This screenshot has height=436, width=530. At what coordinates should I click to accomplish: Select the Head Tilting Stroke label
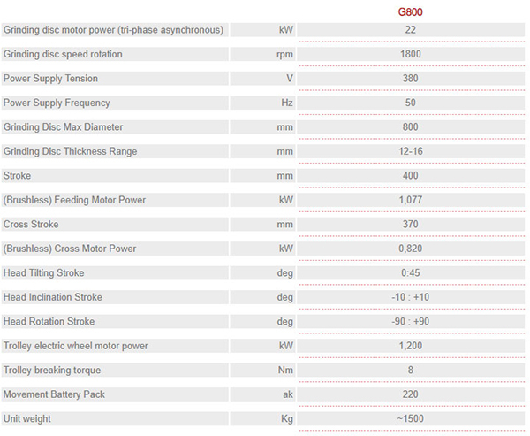[43, 273]
